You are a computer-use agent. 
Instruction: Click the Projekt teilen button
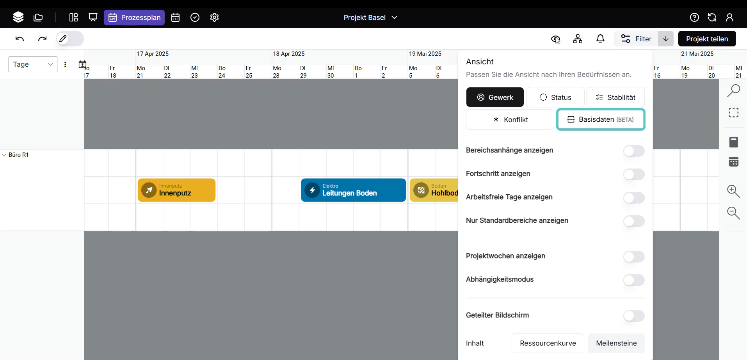707,39
